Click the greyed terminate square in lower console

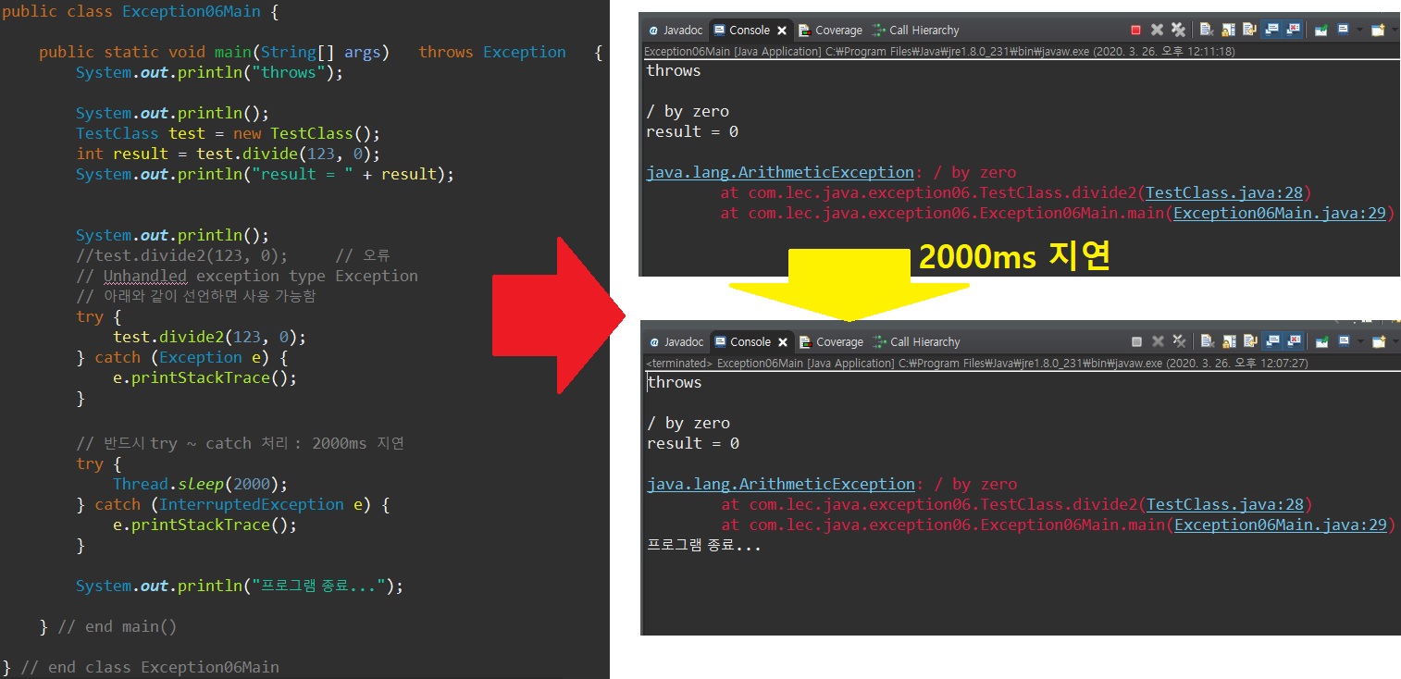pos(1136,341)
